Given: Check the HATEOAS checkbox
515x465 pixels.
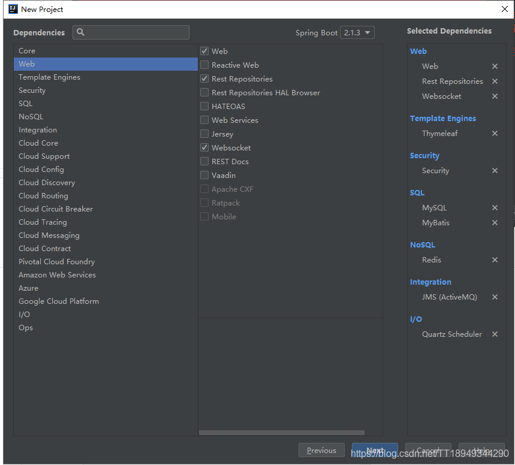Looking at the screenshot, I should [x=204, y=106].
